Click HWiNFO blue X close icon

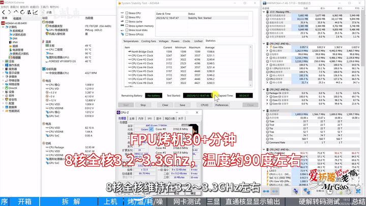click(358, 192)
